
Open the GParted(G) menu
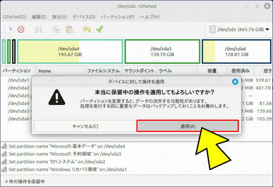coord(14,17)
